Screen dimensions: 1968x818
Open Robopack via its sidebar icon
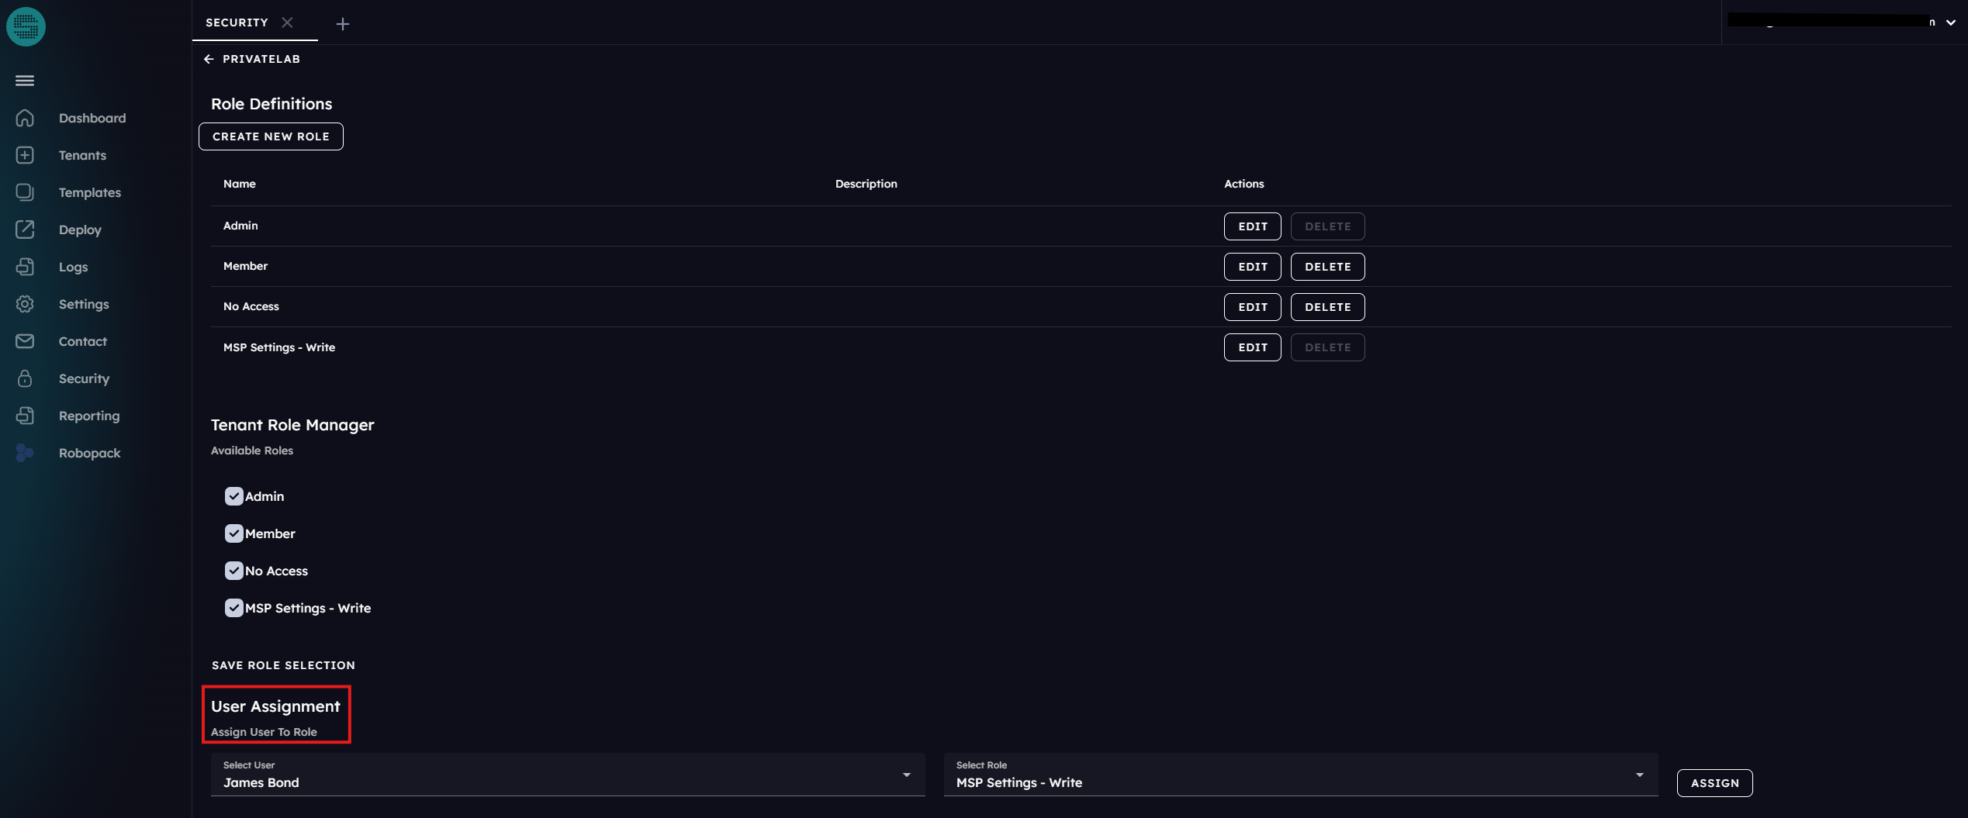(x=25, y=453)
